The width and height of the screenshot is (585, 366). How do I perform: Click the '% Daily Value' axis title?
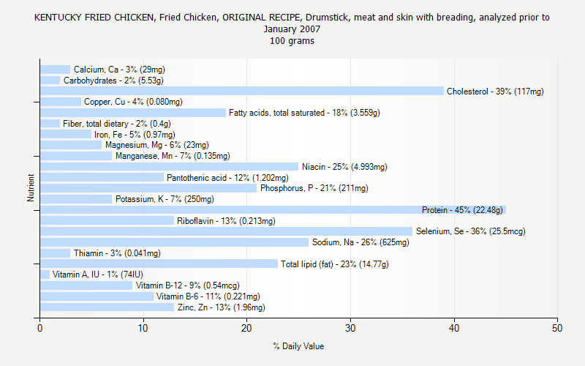[x=298, y=346]
